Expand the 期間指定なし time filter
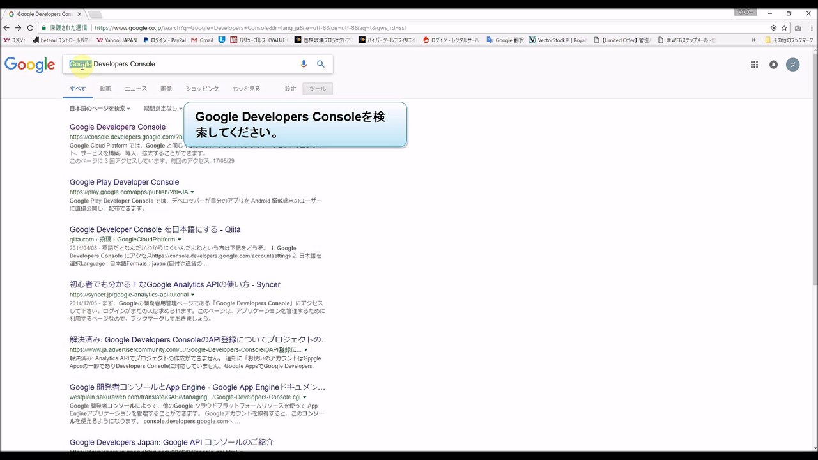 162,109
